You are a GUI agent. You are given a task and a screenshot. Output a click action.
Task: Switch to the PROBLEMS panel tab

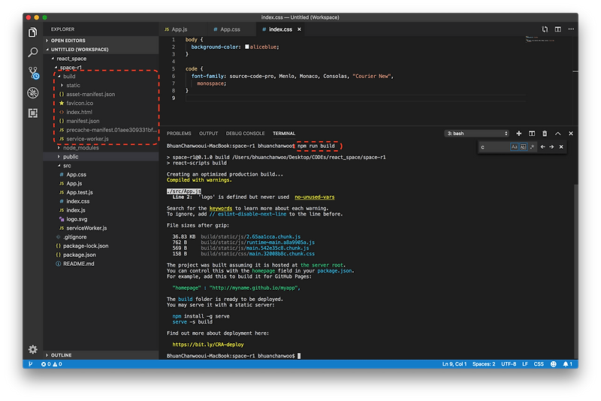coord(179,133)
